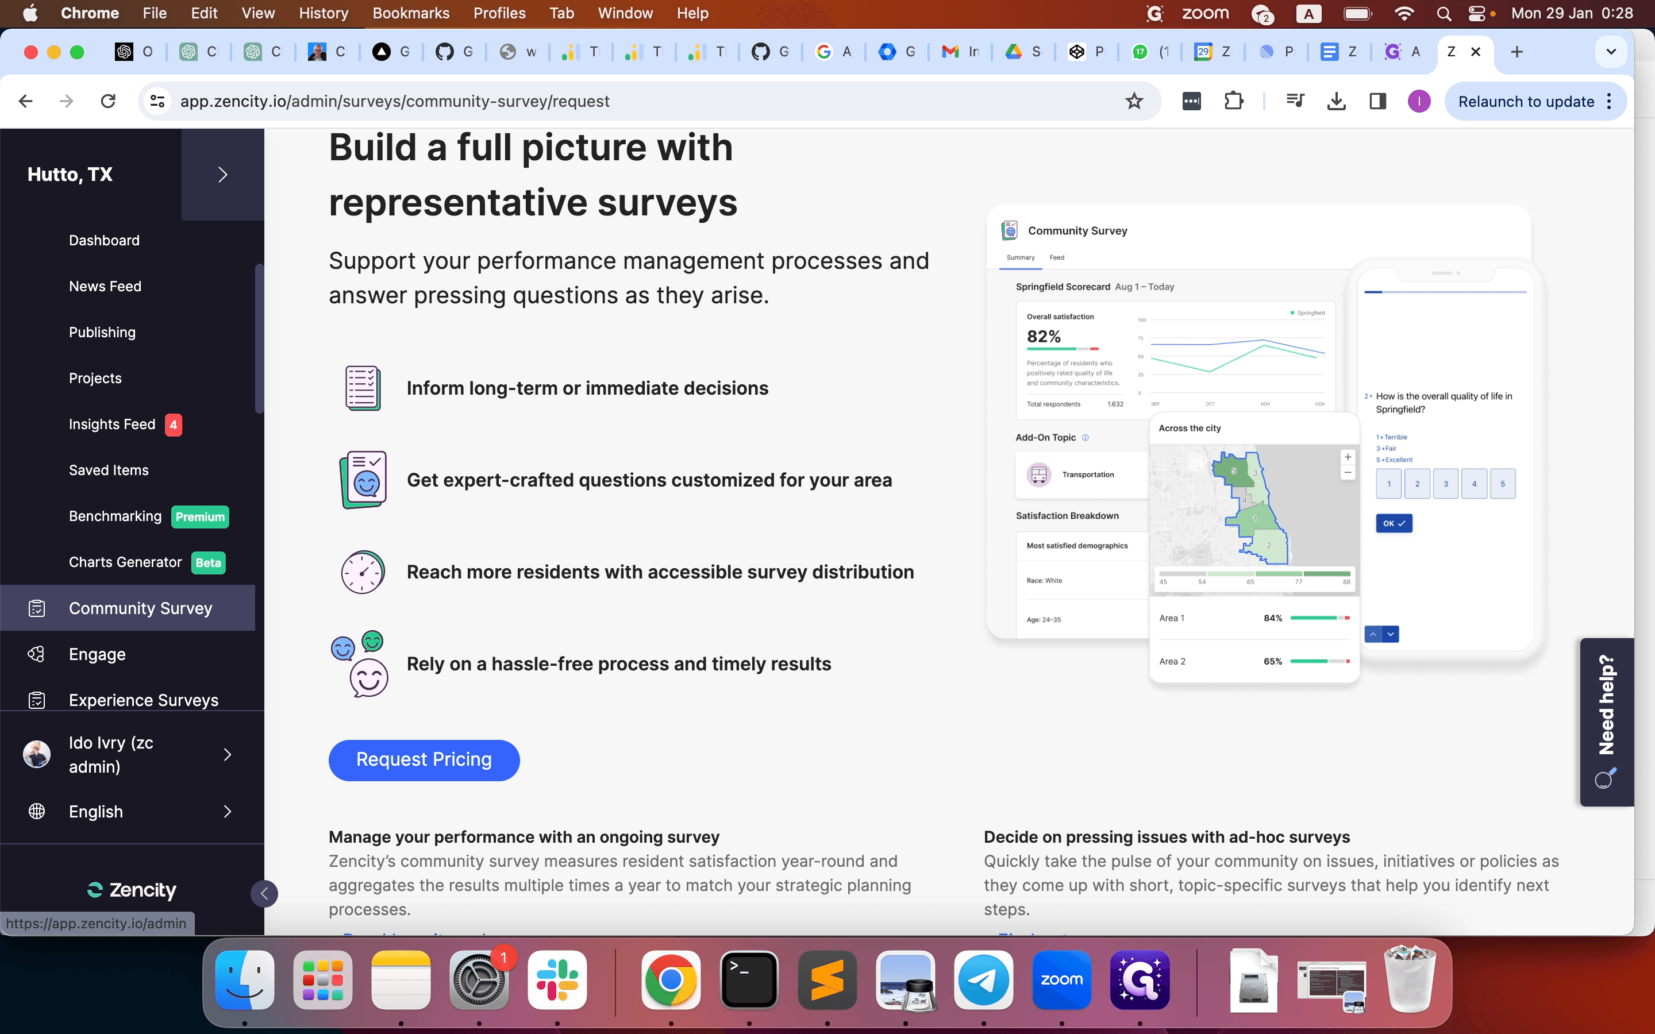Open Spotlight search in menu bar
Viewport: 1655px width, 1034px height.
click(1444, 14)
